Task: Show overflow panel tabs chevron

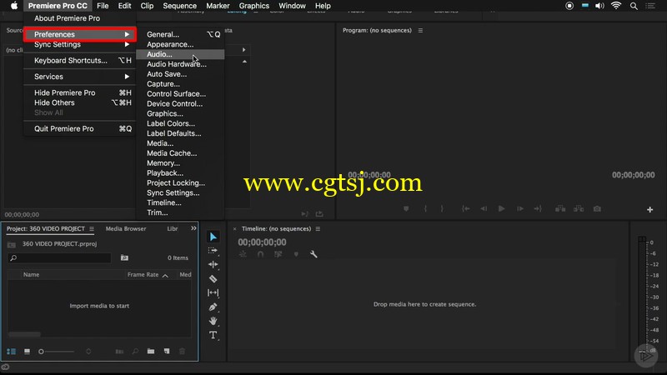Action: click(x=193, y=228)
